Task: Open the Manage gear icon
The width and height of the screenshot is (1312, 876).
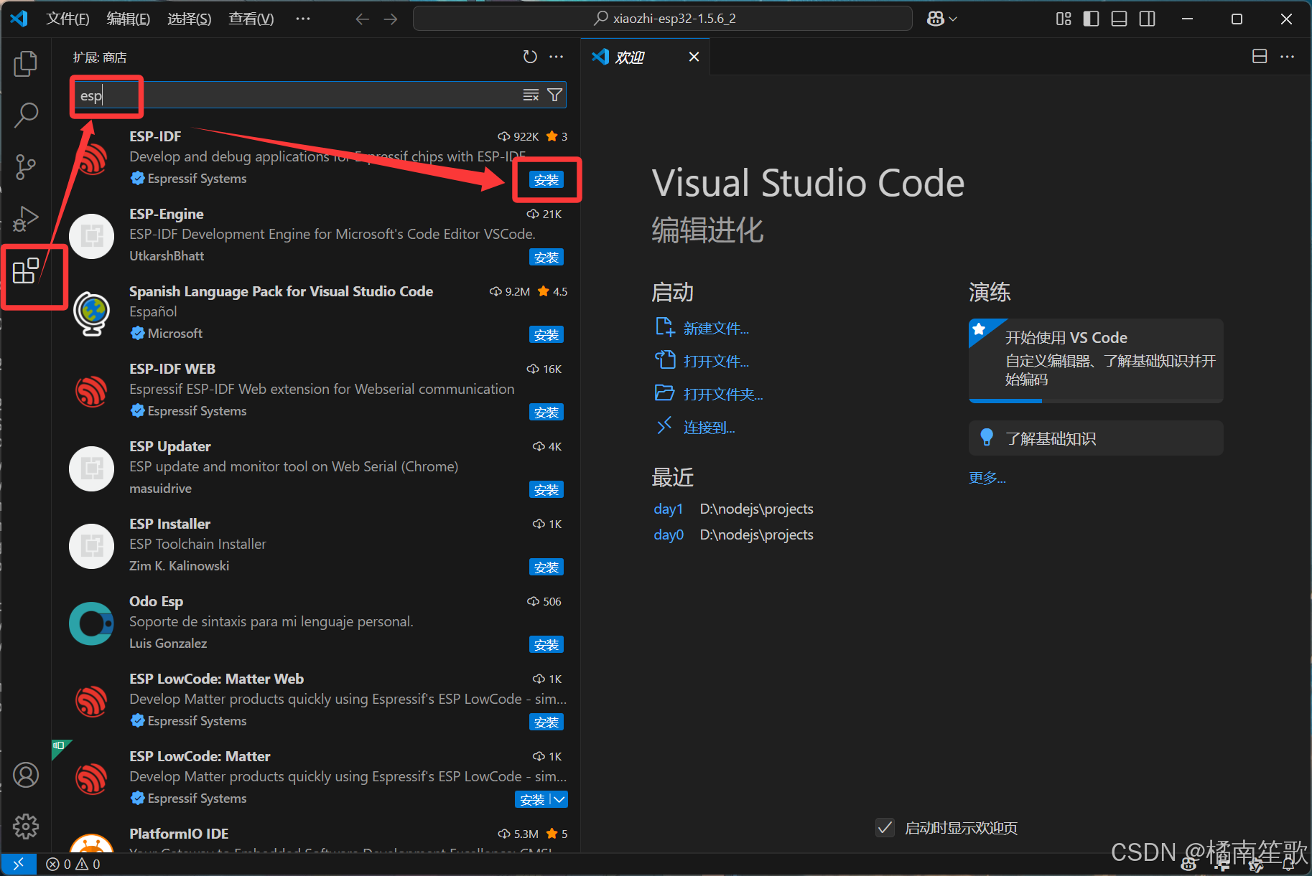Action: (x=26, y=826)
